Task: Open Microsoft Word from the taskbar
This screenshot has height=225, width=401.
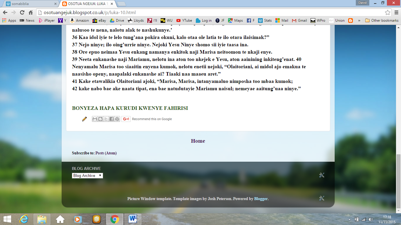Action: click(x=133, y=219)
